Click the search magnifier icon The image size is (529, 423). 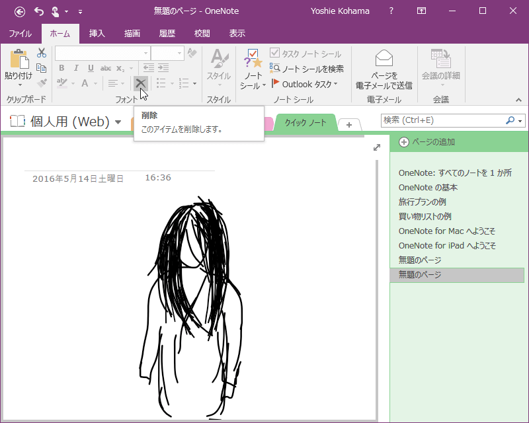pos(510,120)
